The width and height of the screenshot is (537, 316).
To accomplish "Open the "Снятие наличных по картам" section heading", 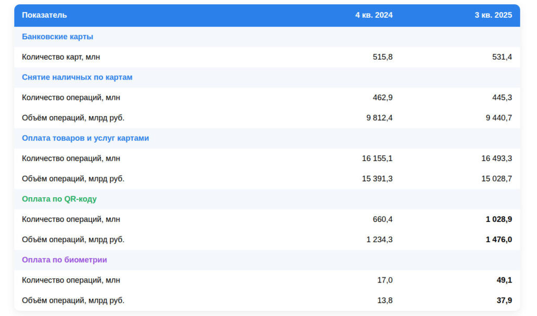I will coord(77,77).
